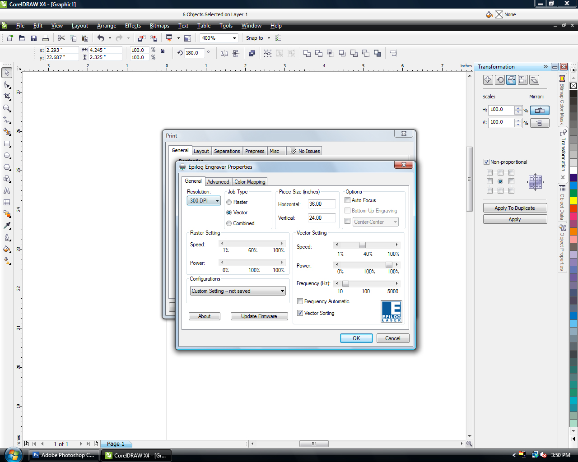Select the Combined job type

point(229,223)
